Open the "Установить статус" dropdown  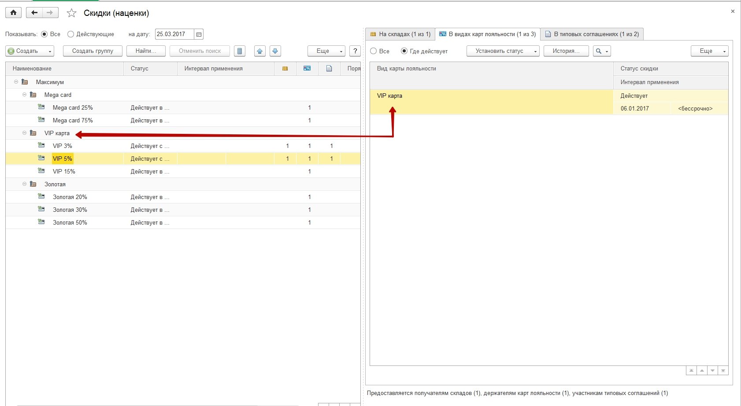503,51
